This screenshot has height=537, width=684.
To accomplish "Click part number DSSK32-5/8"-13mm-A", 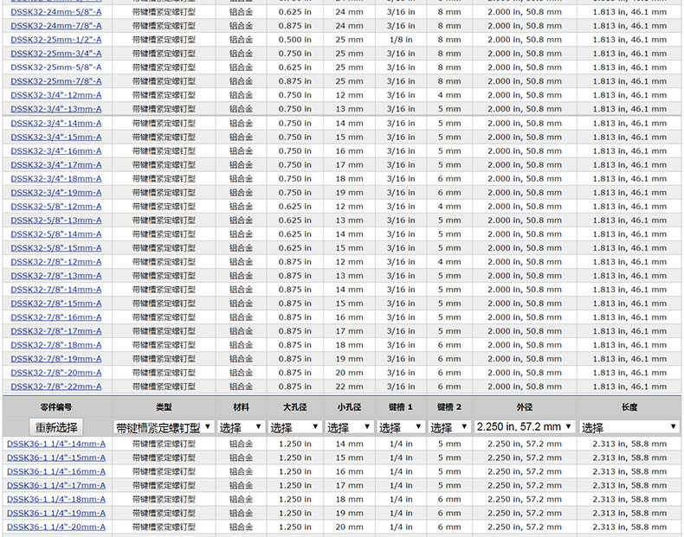I will [55, 221].
